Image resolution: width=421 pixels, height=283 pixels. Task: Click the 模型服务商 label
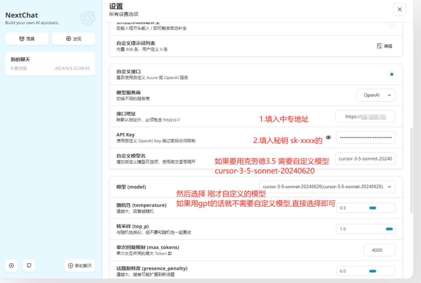128,93
